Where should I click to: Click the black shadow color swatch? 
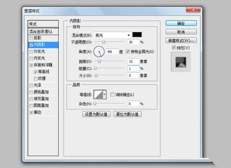137,35
